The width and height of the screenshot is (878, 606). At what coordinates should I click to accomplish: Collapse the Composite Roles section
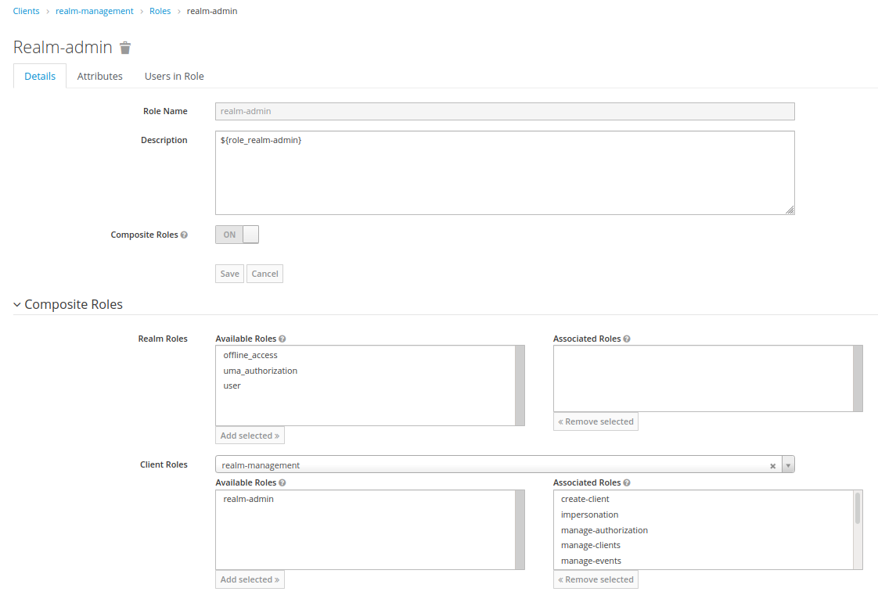coord(16,304)
